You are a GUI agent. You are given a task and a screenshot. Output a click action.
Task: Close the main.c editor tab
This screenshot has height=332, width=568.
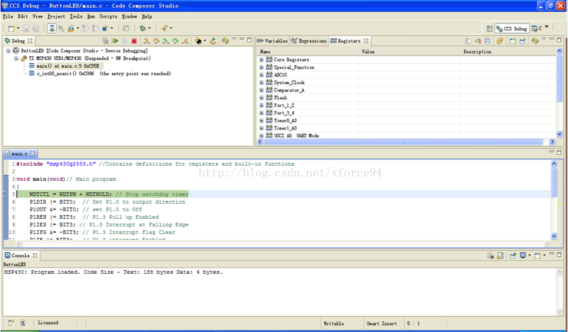click(x=33, y=154)
